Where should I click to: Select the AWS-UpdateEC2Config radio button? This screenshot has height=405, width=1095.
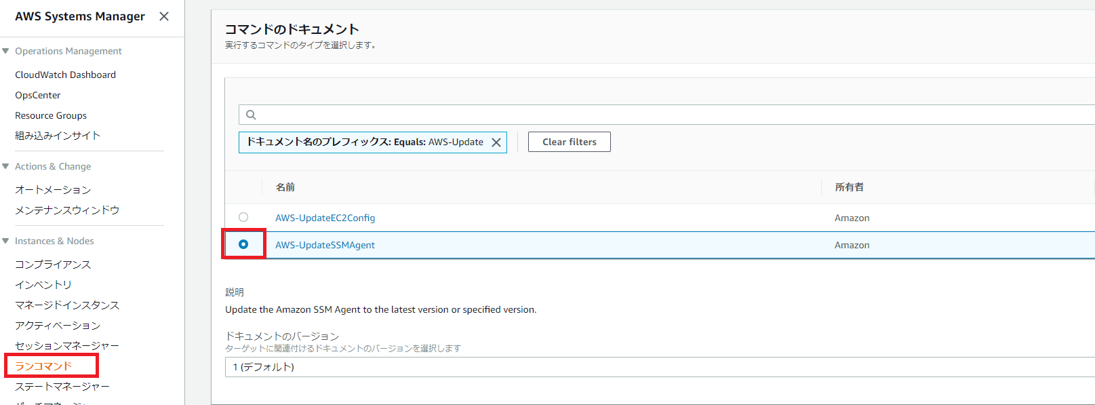coord(243,217)
